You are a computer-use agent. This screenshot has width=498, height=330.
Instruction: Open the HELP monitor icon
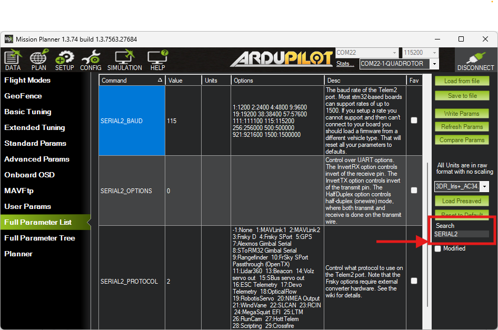point(157,60)
